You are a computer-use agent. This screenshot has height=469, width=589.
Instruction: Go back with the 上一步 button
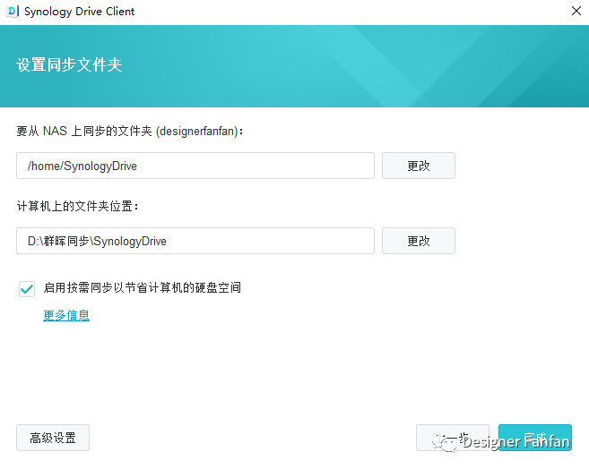pos(453,438)
